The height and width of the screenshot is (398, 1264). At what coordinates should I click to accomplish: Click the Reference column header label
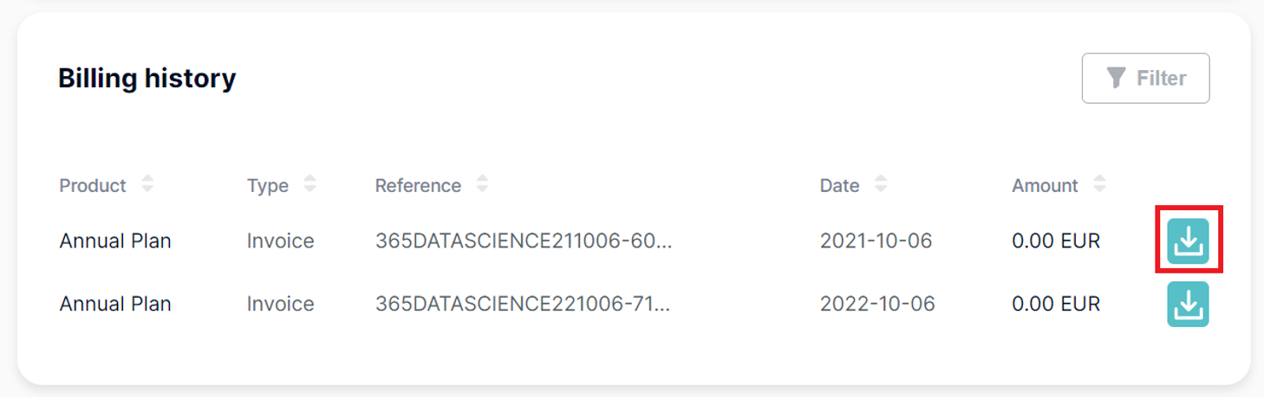click(418, 185)
